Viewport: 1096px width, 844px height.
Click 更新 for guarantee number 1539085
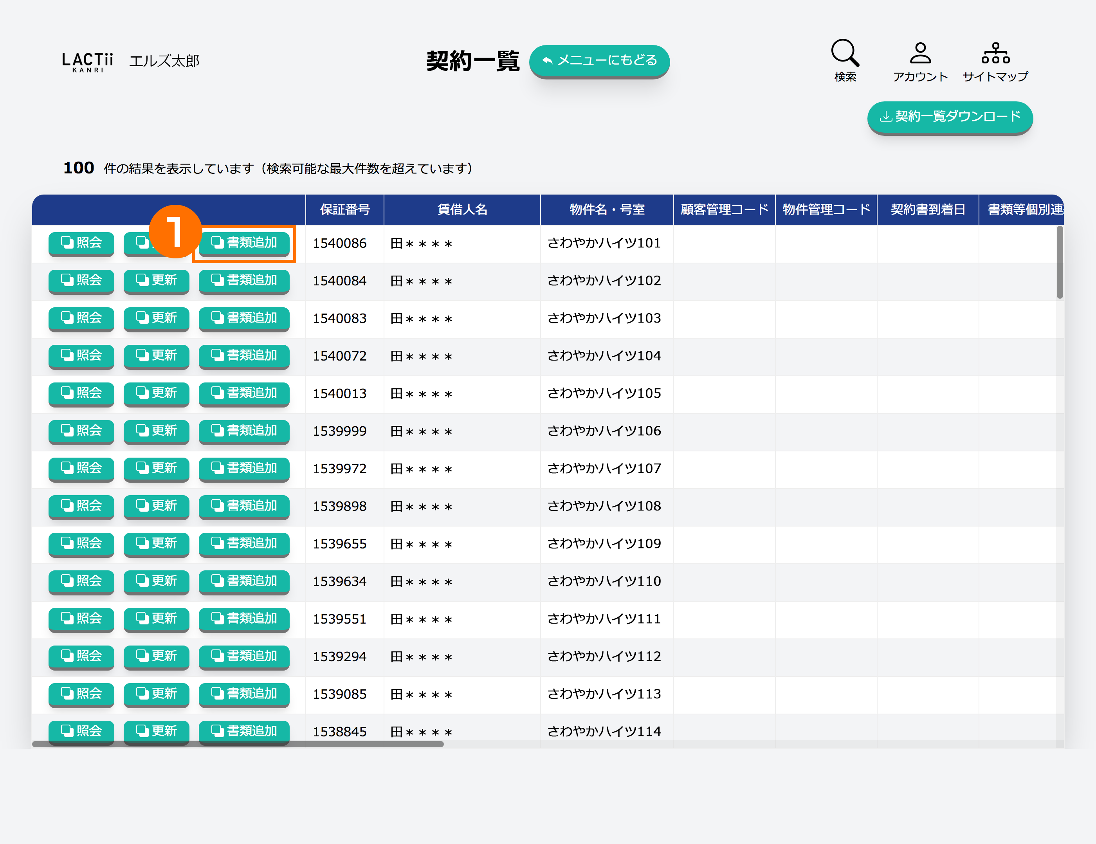[156, 693]
